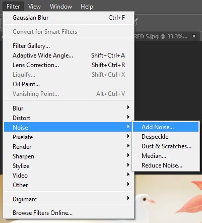Open Lens Correction filter
The image size is (202, 223).
(69, 65)
